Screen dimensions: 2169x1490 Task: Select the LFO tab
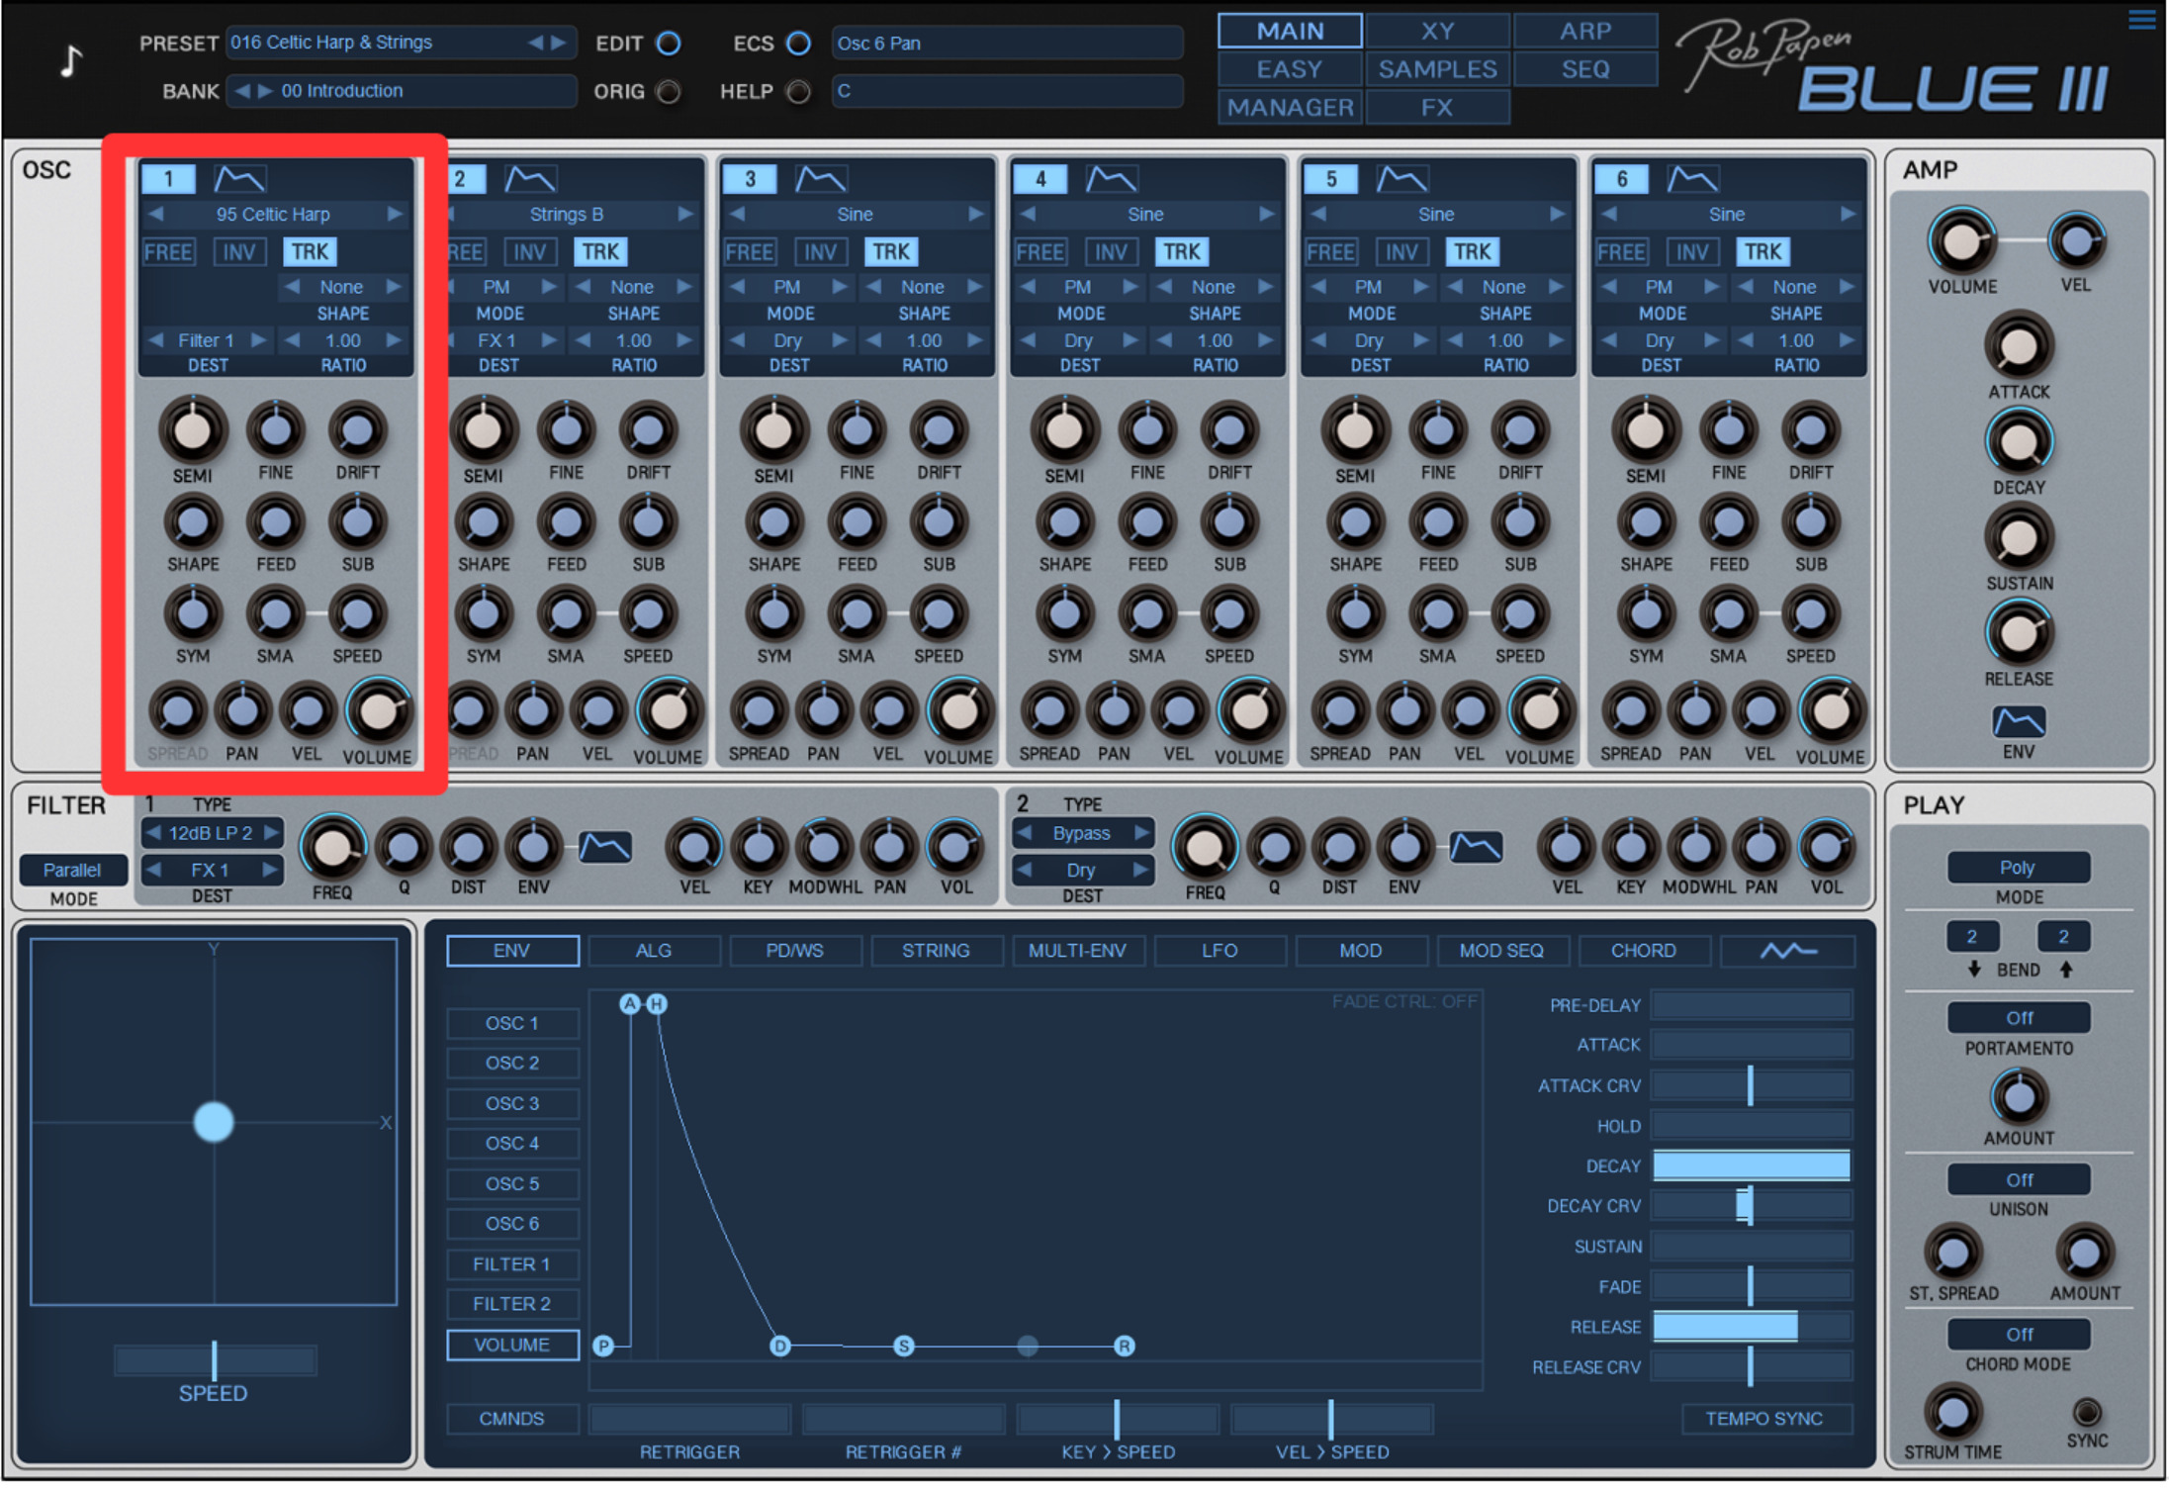click(1219, 951)
